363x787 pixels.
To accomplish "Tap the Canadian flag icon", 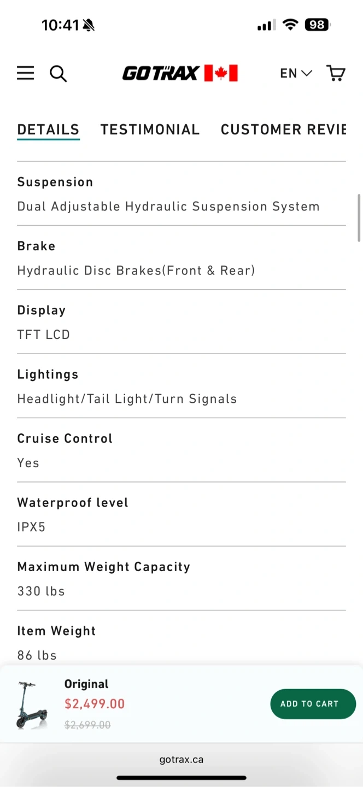I will click(x=221, y=73).
